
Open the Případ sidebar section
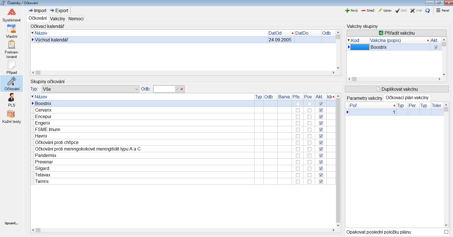point(11,67)
